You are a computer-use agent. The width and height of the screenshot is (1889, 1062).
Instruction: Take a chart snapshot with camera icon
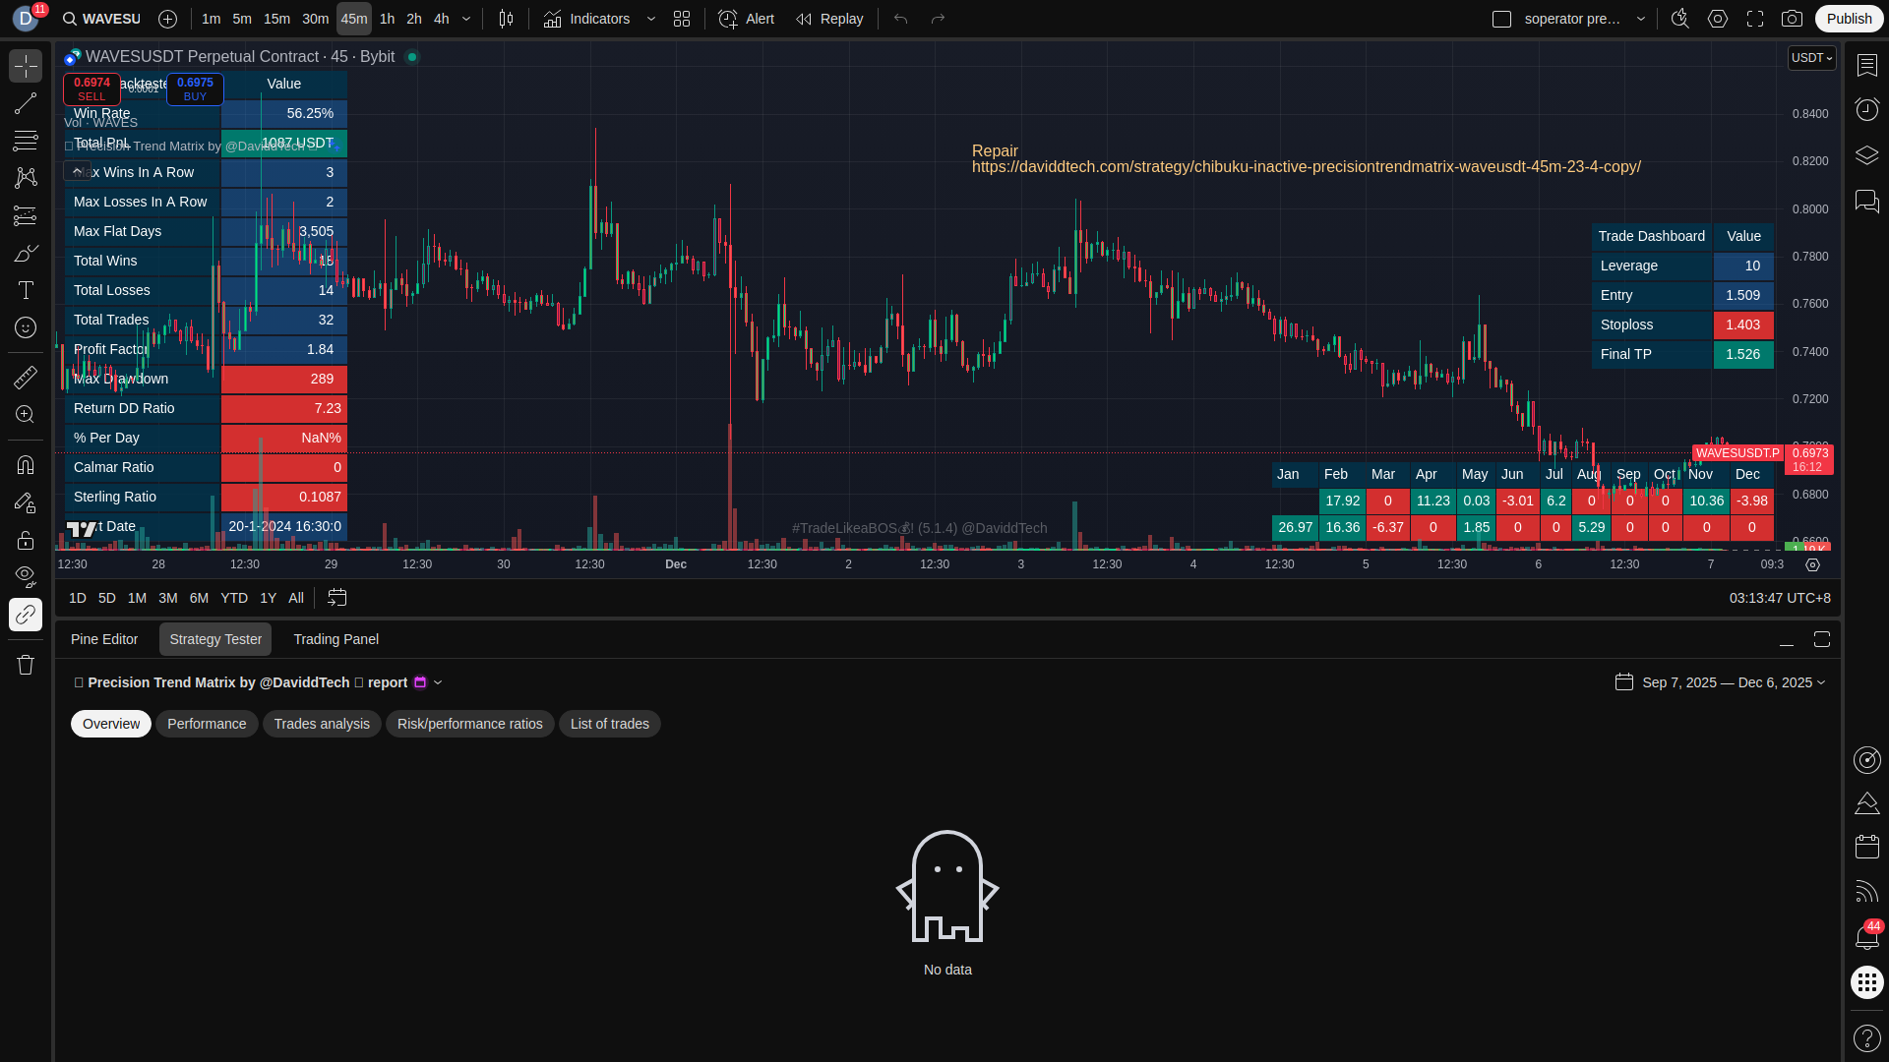(1792, 19)
